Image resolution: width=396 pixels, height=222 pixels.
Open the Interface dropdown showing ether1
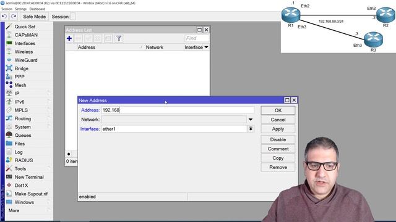coord(251,129)
